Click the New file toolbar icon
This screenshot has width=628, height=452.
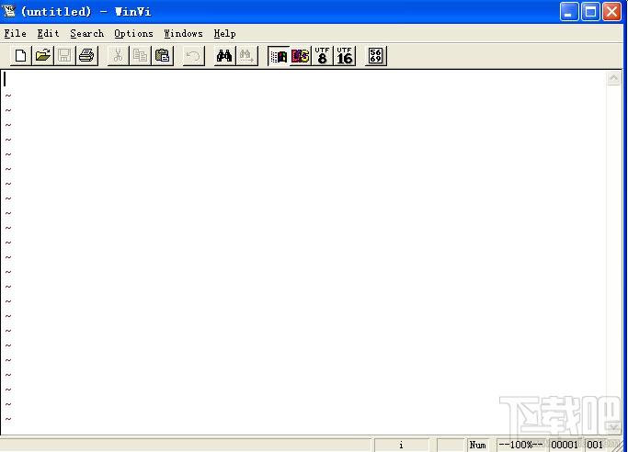click(21, 56)
